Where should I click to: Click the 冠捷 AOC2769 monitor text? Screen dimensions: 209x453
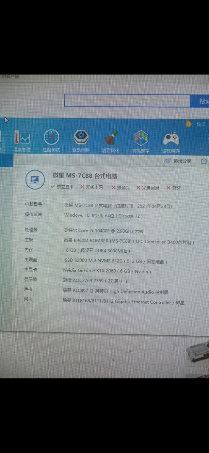[95, 280]
